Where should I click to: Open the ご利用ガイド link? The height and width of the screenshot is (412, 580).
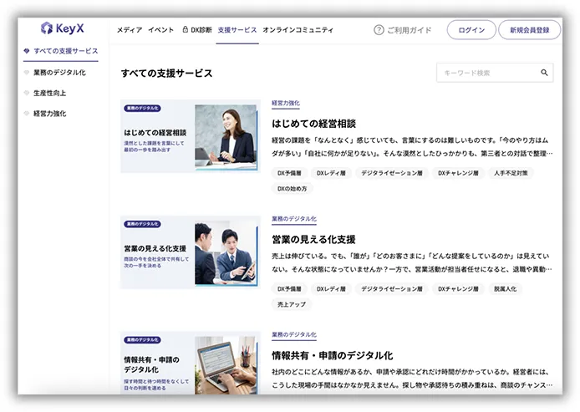(410, 30)
